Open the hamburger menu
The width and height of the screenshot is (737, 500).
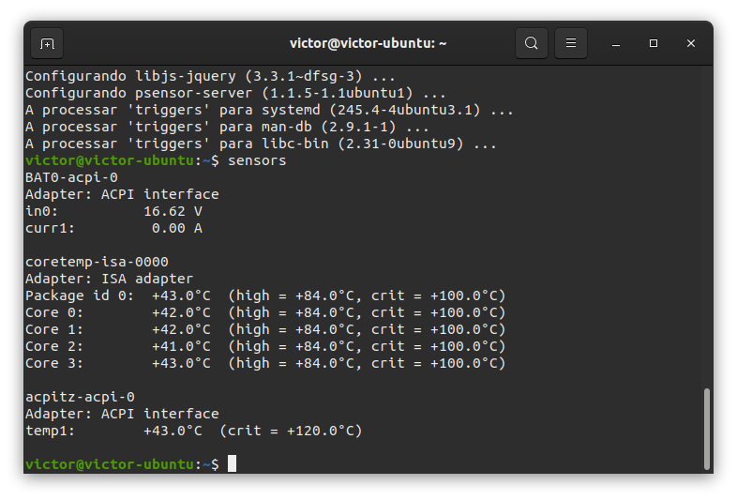click(x=571, y=43)
